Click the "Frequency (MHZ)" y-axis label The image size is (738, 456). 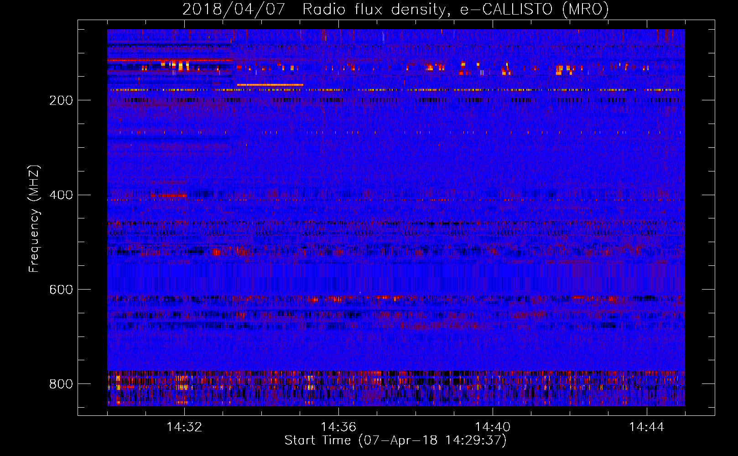[x=34, y=219]
